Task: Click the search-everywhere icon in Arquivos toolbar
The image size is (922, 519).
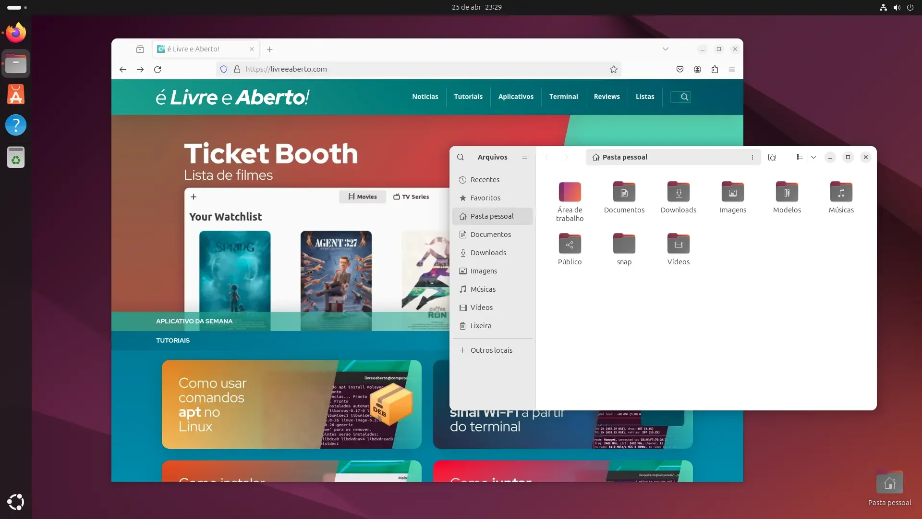Action: click(772, 157)
